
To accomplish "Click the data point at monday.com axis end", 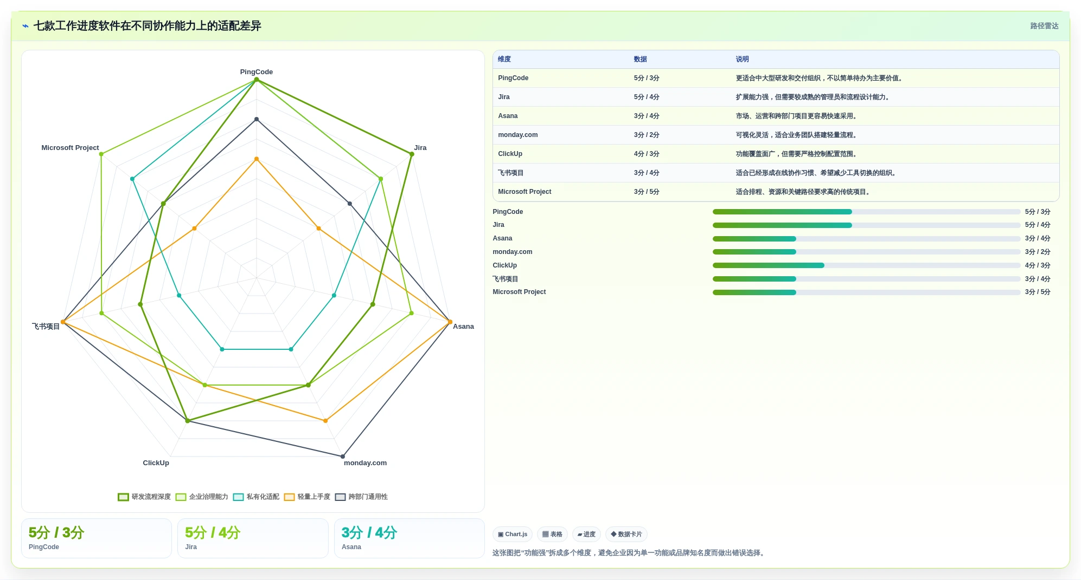I will pyautogui.click(x=343, y=457).
